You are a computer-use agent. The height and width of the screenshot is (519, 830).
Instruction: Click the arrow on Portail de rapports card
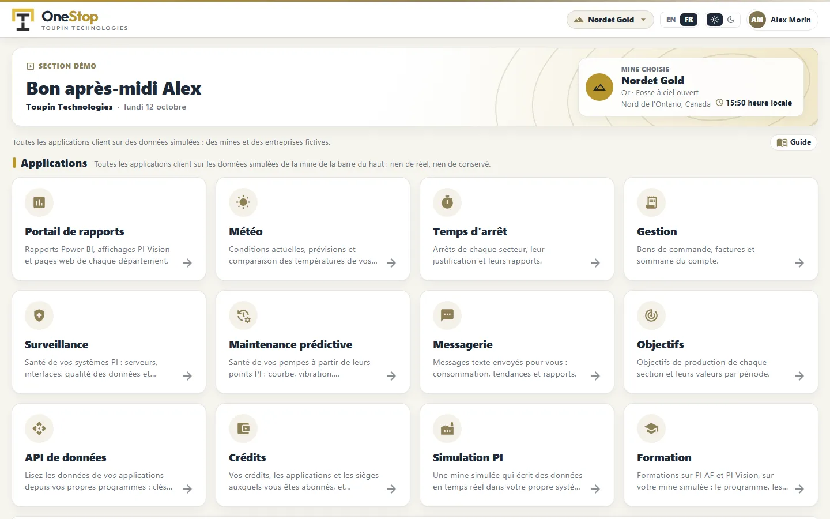pyautogui.click(x=187, y=263)
